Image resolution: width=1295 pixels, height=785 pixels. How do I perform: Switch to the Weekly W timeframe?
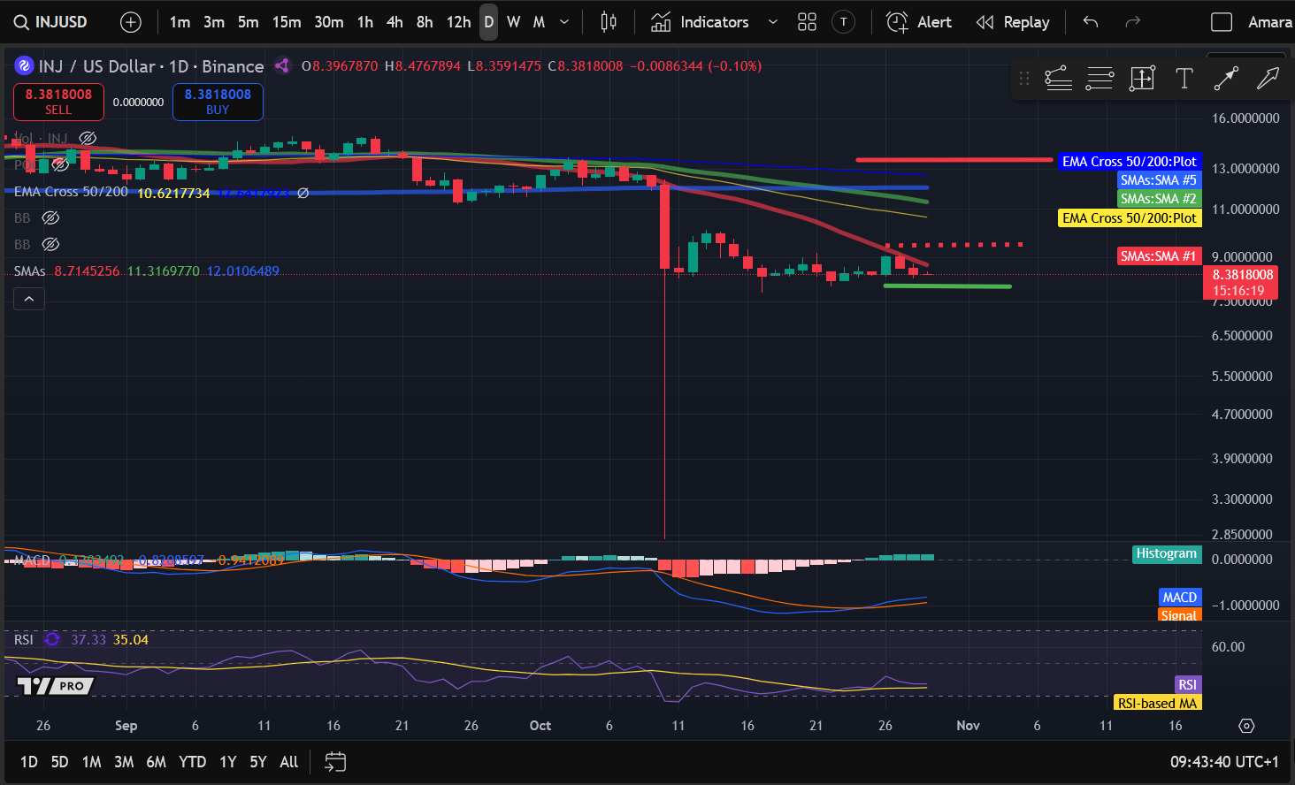(x=513, y=21)
